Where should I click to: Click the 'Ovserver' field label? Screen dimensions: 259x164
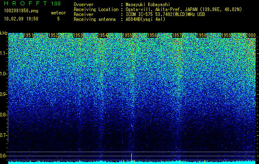pyautogui.click(x=84, y=5)
